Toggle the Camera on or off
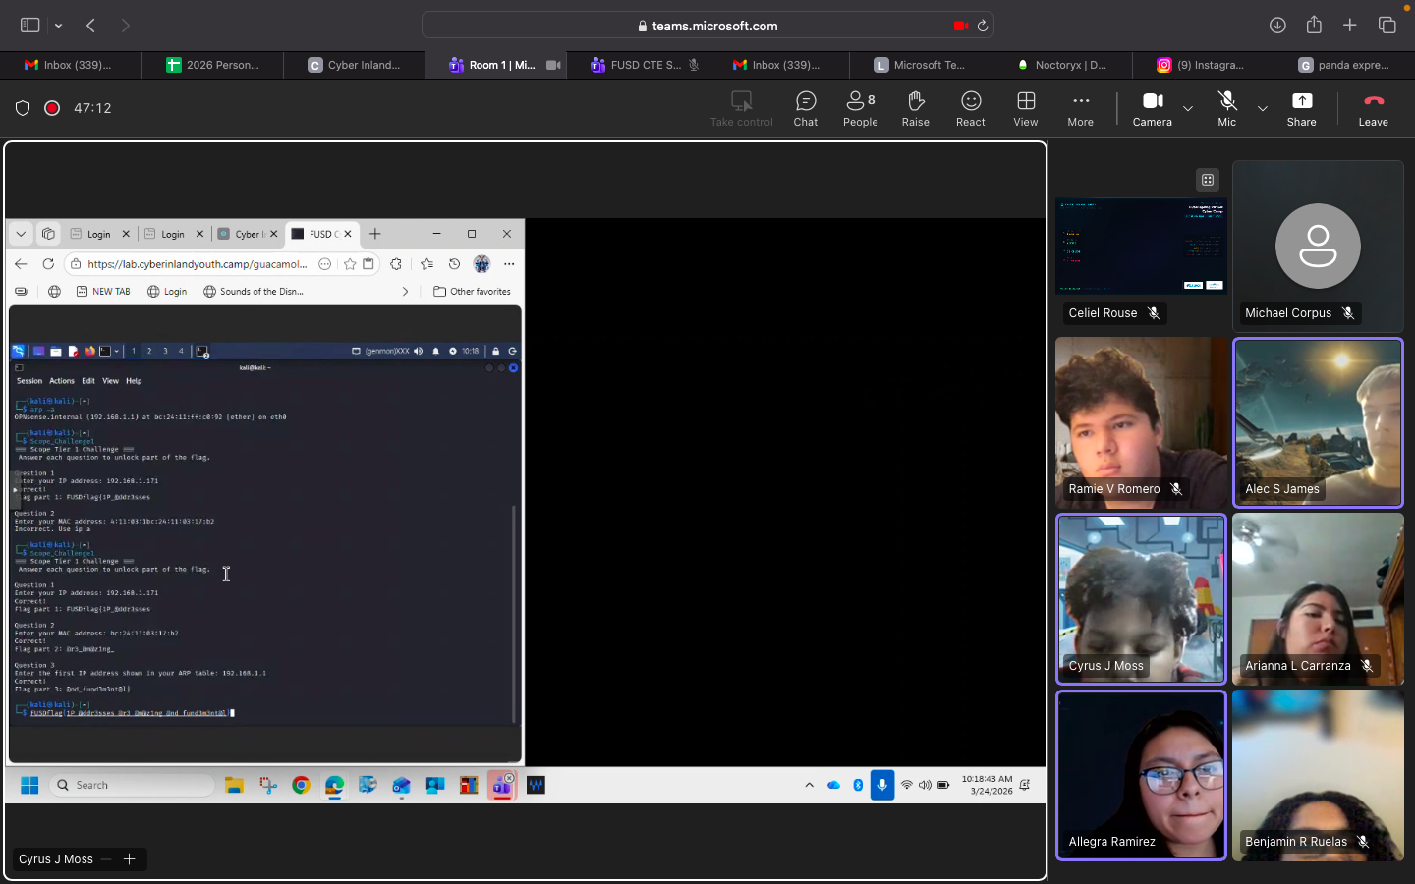This screenshot has width=1415, height=884. point(1152,108)
